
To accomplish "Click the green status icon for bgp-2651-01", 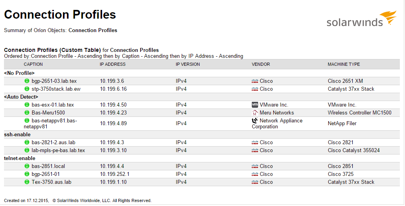I will coord(27,174).
